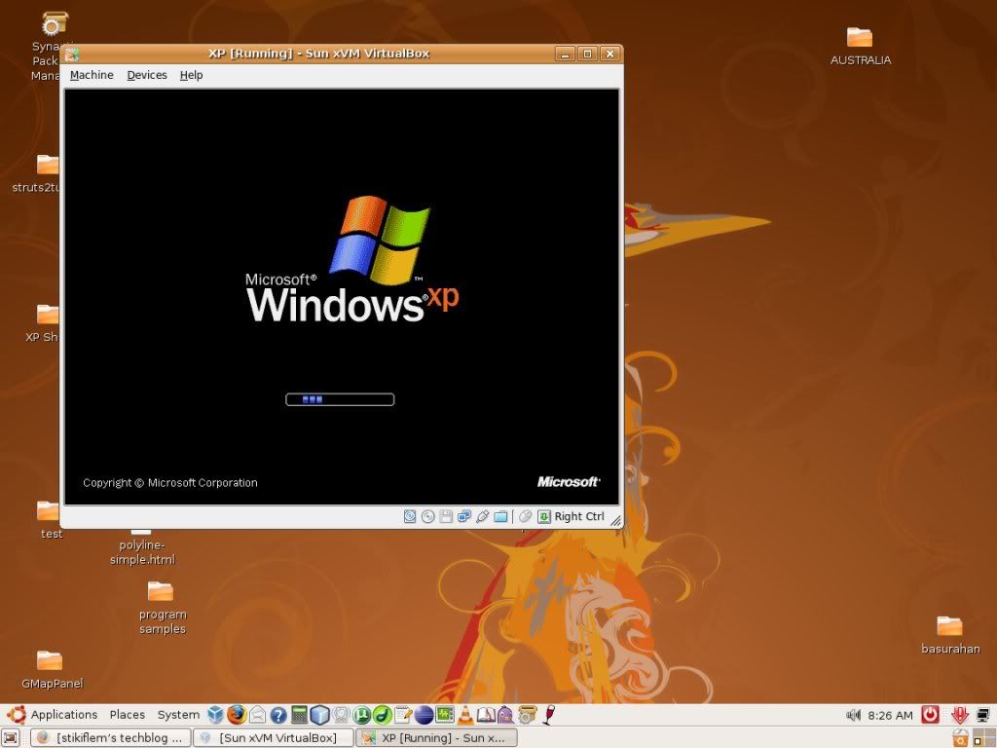The height and width of the screenshot is (748, 997).
Task: Click the keyboard capture indicator beside Right Ctrl
Action: coord(544,516)
